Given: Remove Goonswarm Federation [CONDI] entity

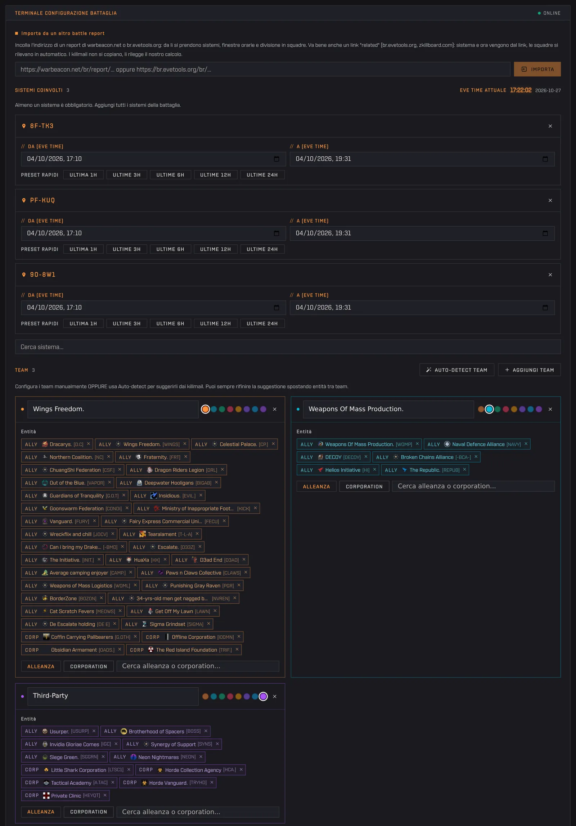Looking at the screenshot, I should [x=127, y=508].
